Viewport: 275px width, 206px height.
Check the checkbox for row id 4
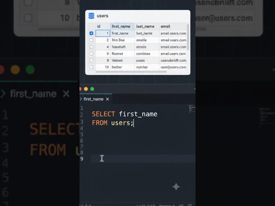(x=91, y=47)
